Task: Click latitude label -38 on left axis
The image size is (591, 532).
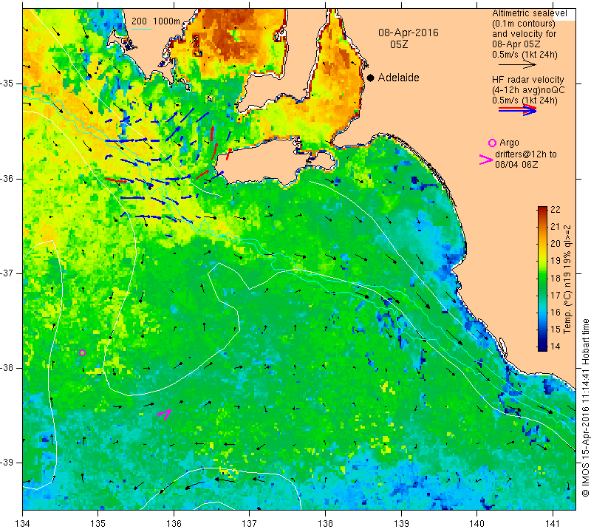Action: click(x=9, y=368)
